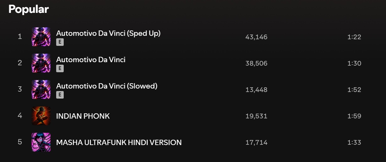Select the Automotivo Da Vinci (Slowed) cover image
This screenshot has height=162, width=386.
click(41, 89)
